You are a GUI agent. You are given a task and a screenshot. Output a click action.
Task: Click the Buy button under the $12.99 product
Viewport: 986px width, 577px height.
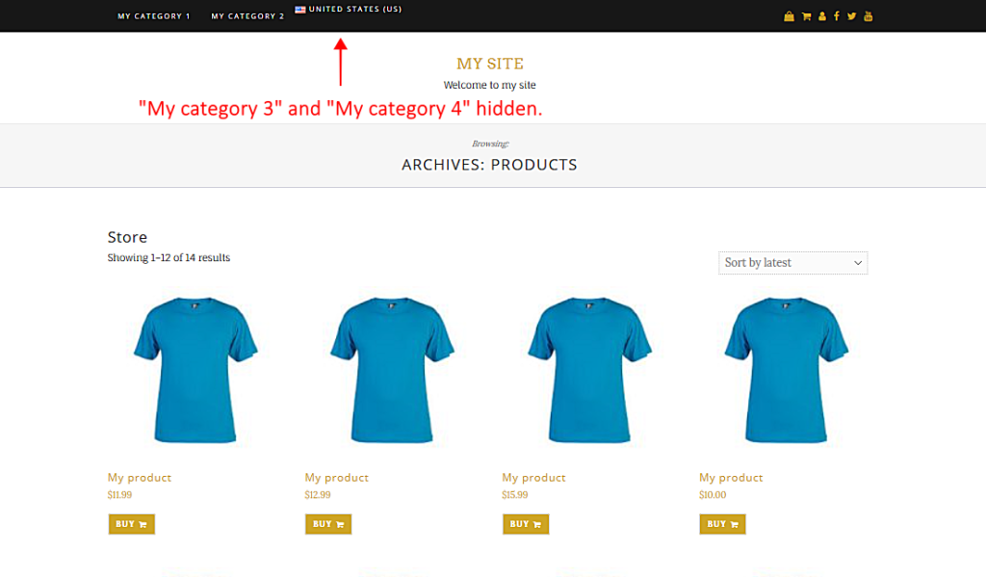(328, 524)
